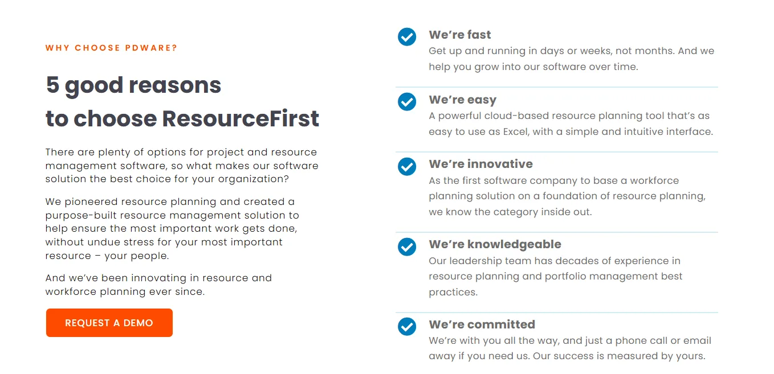Click the "to choose ResourceFirst" heading text
This screenshot has width=774, height=374.
[x=182, y=118]
